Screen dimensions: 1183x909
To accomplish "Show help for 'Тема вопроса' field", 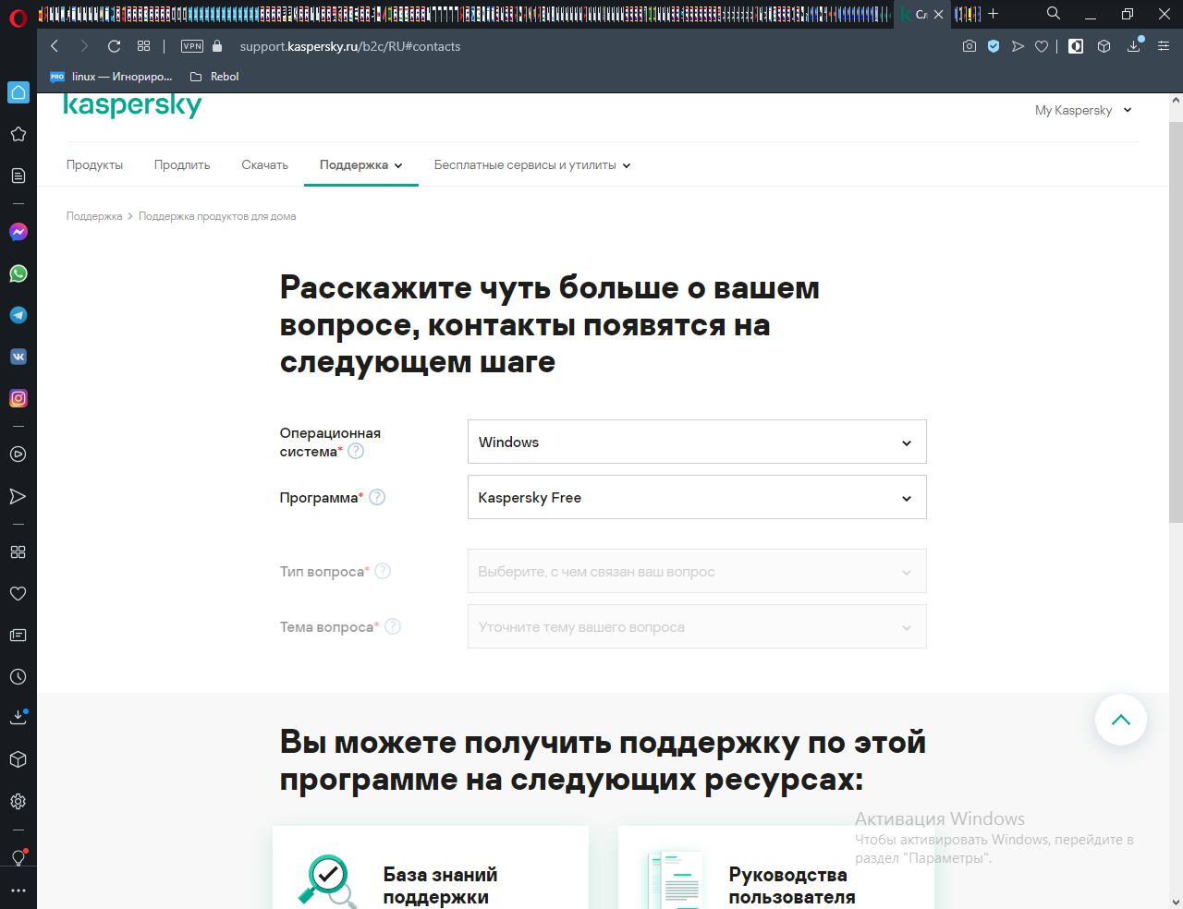I will tap(393, 626).
